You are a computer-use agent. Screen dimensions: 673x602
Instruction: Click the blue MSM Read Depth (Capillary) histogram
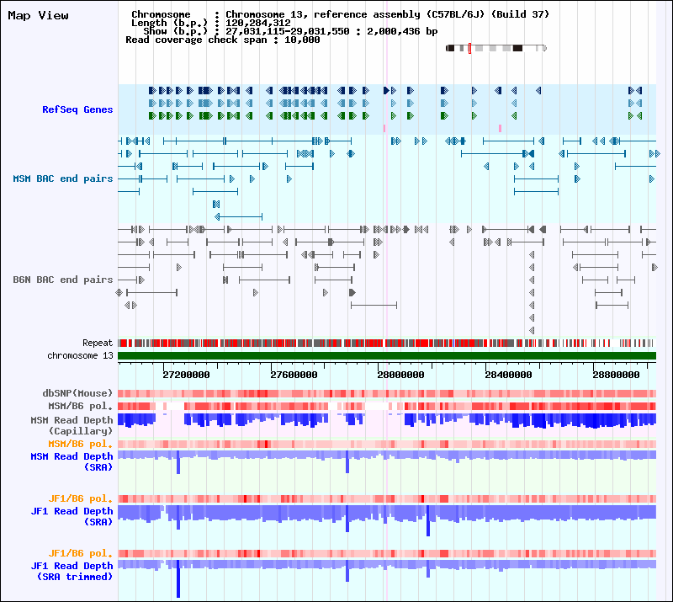[387, 421]
